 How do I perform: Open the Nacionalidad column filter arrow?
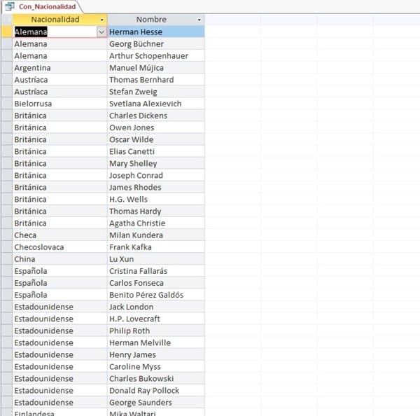(101, 20)
